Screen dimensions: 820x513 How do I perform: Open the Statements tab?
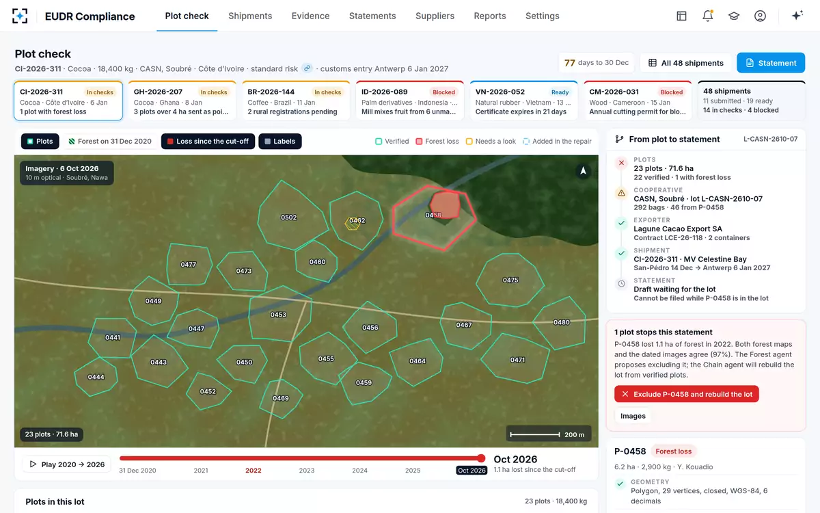click(372, 16)
